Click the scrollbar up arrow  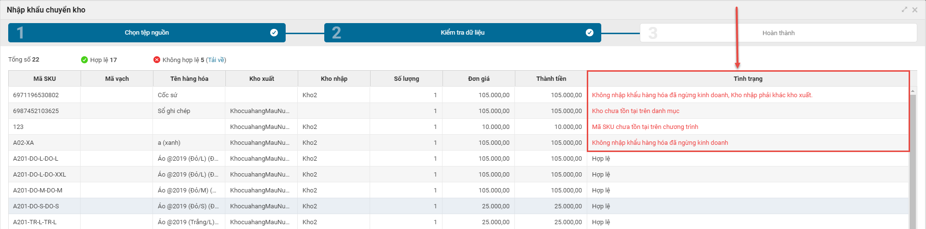pos(912,91)
